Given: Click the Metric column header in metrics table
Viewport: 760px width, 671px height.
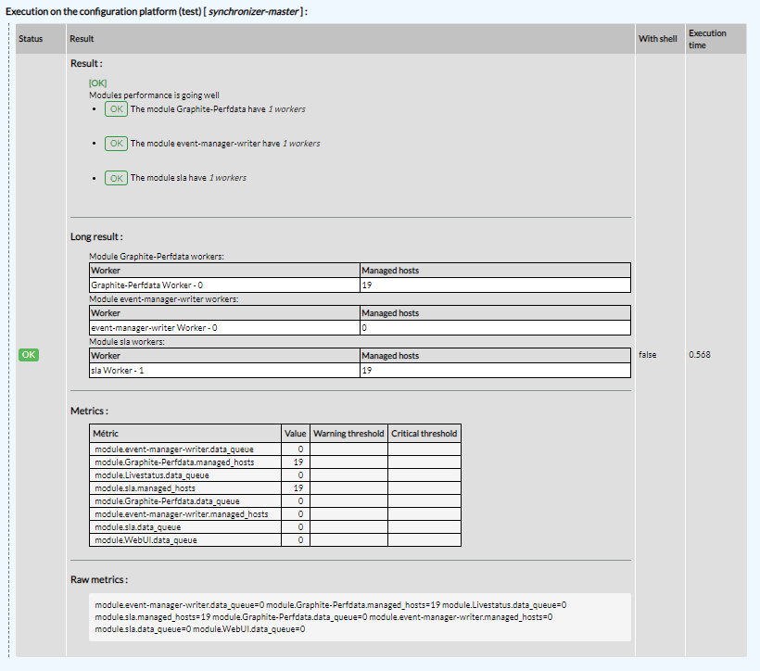Looking at the screenshot, I should (x=107, y=433).
